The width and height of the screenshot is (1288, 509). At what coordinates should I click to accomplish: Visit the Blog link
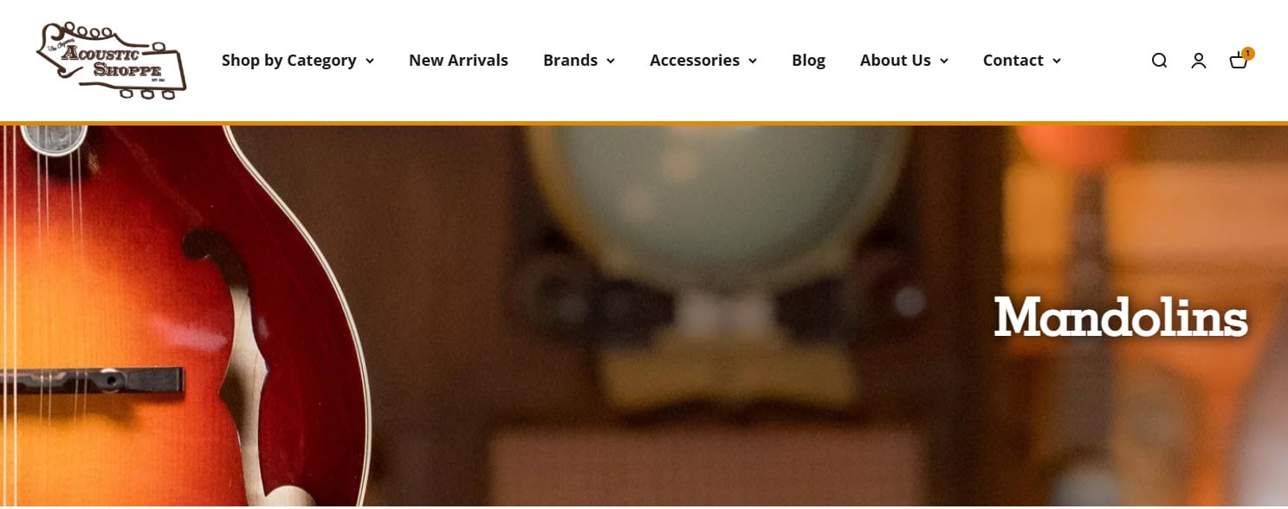[808, 61]
